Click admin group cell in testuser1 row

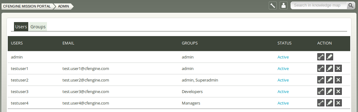pyautogui.click(x=188, y=68)
